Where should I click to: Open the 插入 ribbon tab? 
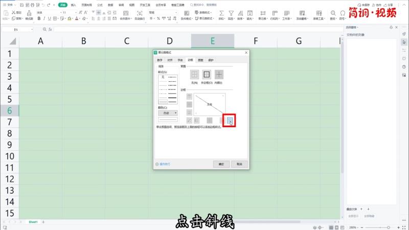(x=74, y=5)
